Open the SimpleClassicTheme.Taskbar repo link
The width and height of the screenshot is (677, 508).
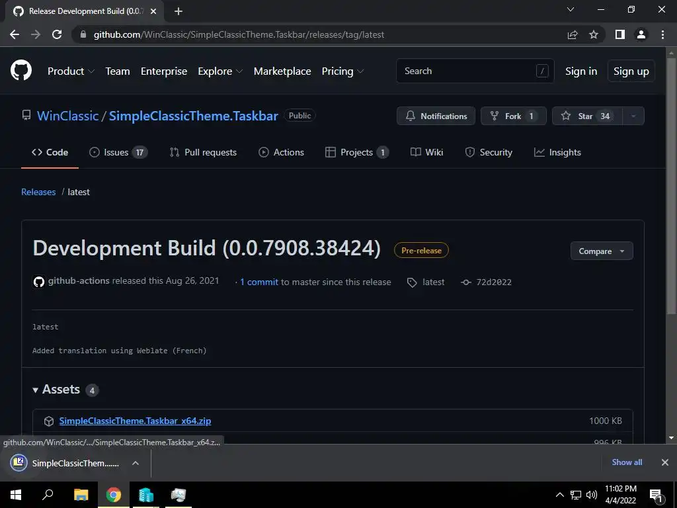(194, 116)
